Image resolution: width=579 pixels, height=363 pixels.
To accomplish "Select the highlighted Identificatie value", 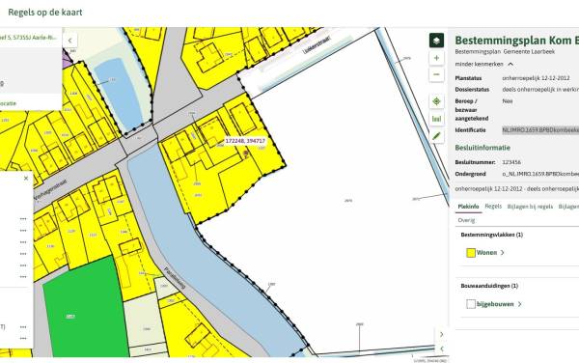I will click(540, 130).
